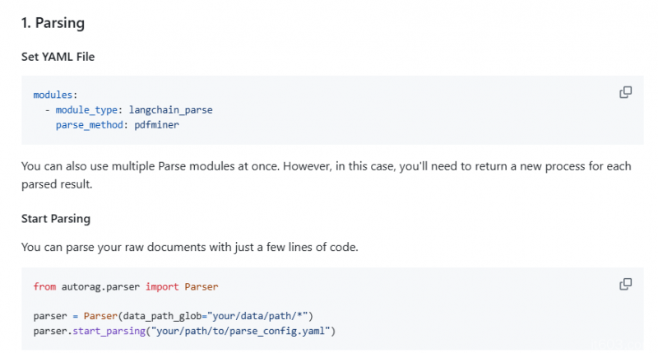Click the 'Start Parsing' subheading
The width and height of the screenshot is (658, 353).
tap(56, 219)
